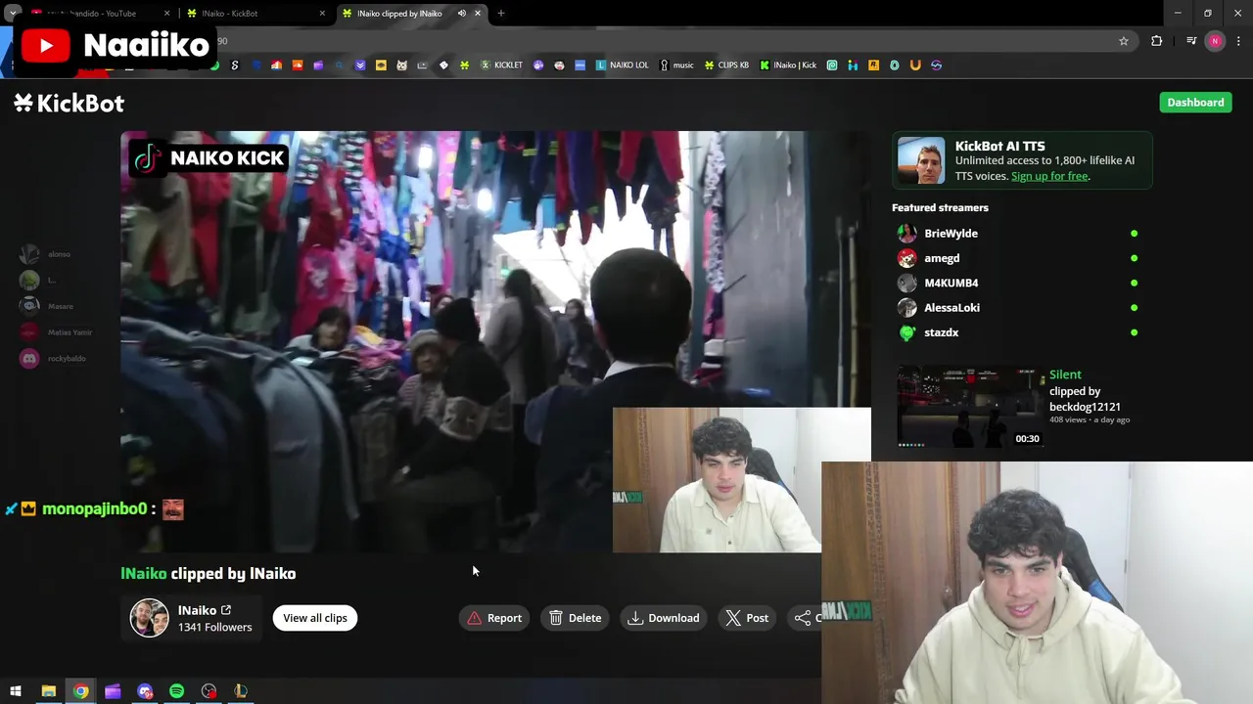Image resolution: width=1253 pixels, height=704 pixels.
Task: Open the Rockstar 'R' bookmark icon
Action: 873,66
